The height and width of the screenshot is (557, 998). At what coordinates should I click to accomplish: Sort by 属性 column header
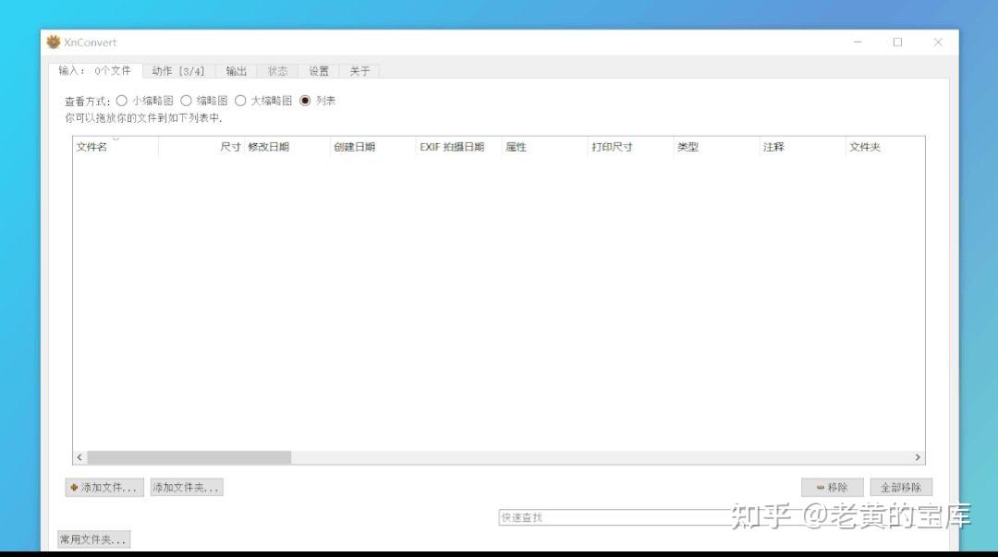[x=545, y=147]
